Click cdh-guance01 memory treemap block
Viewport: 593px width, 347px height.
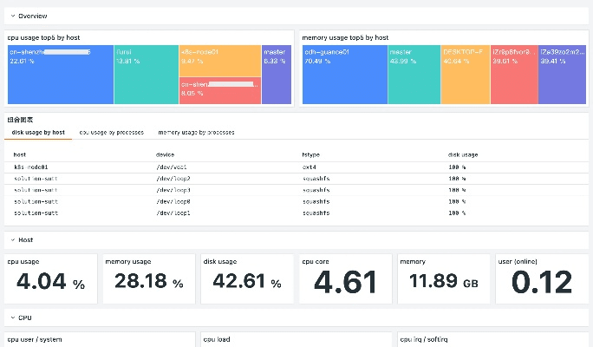344,75
